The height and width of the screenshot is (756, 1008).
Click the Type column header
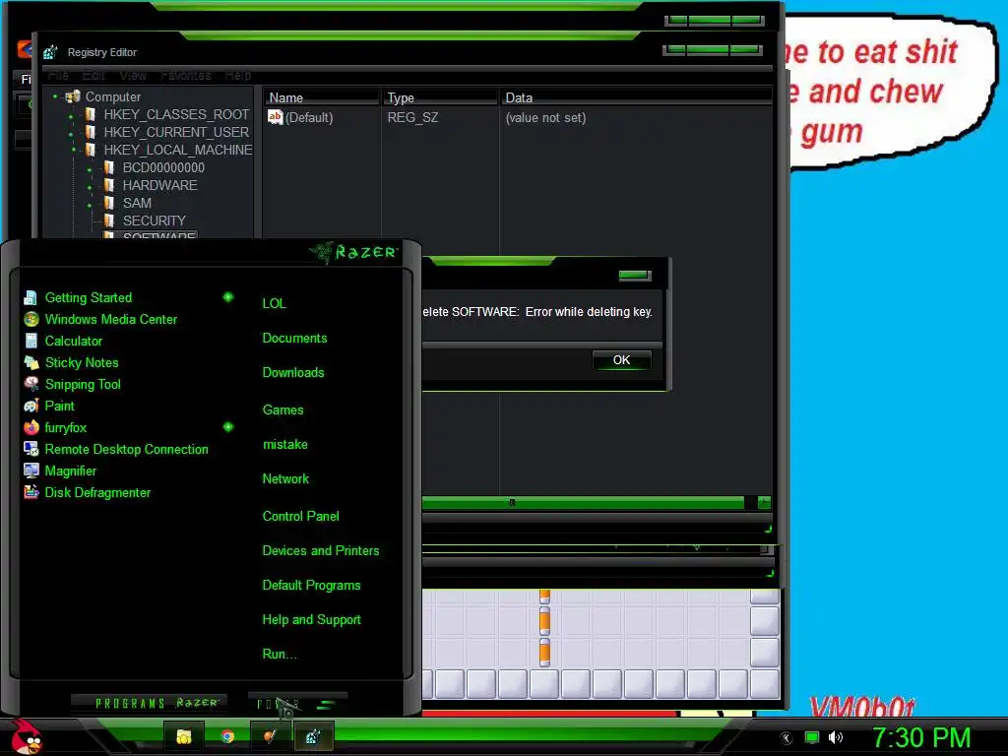440,97
